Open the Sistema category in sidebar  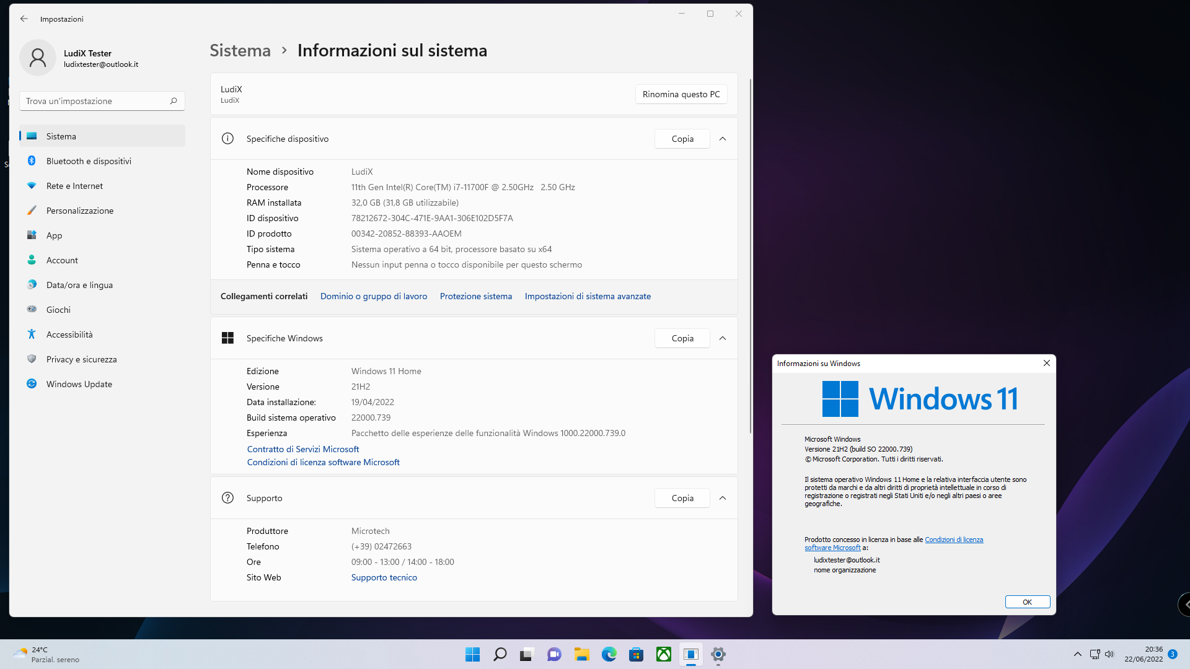pos(102,136)
